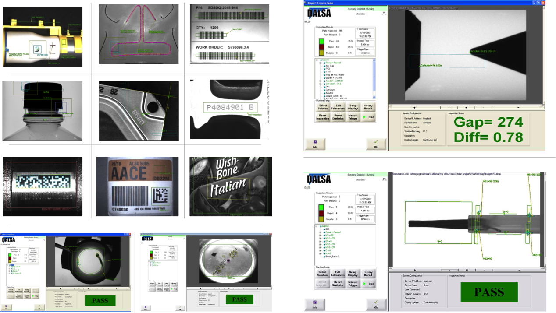
Task: Click Stop in the bottom-right PASS window
Action: click(368, 284)
